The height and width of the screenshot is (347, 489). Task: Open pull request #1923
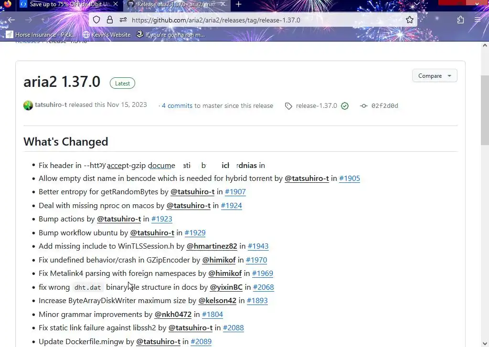pos(161,219)
